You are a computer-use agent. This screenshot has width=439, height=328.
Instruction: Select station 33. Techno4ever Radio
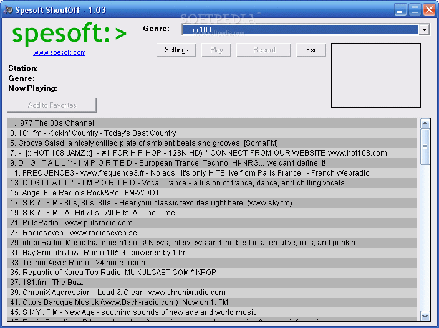click(x=212, y=263)
